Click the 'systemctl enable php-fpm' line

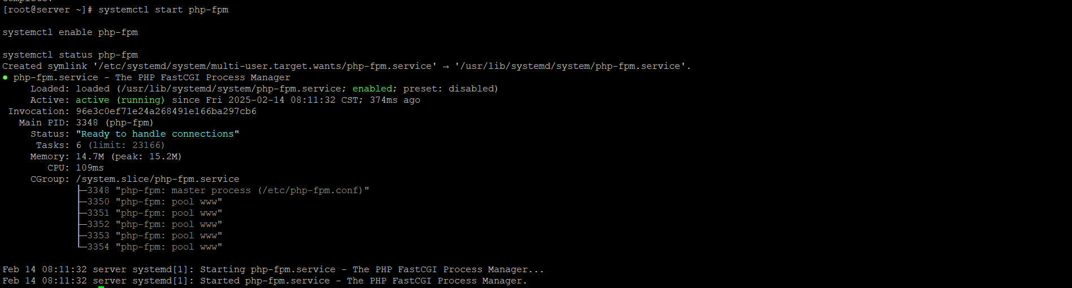[70, 32]
